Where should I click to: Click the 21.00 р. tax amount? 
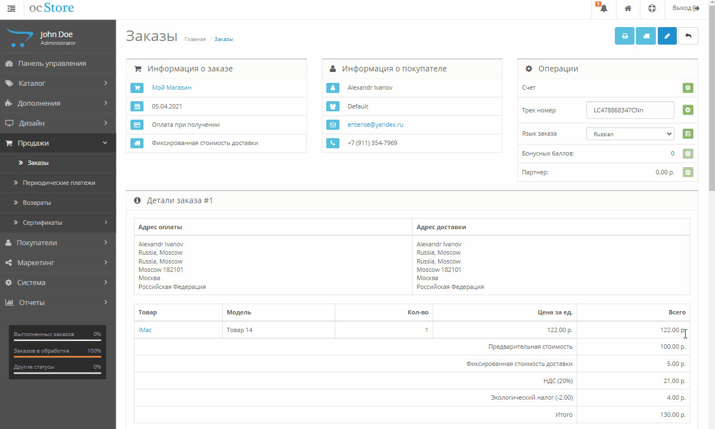pos(675,381)
